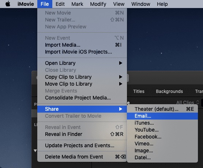Expand Copy Clip to Library submenu
The width and height of the screenshot is (203, 168).
82,77
